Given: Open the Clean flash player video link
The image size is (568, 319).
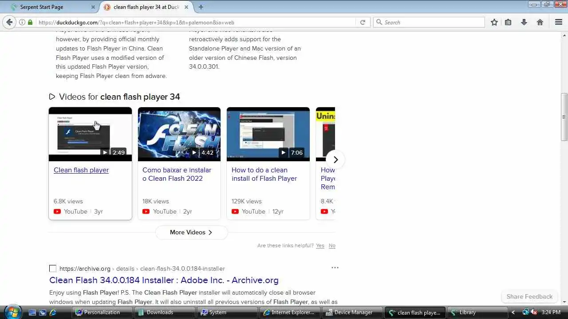Looking at the screenshot, I should 81,170.
